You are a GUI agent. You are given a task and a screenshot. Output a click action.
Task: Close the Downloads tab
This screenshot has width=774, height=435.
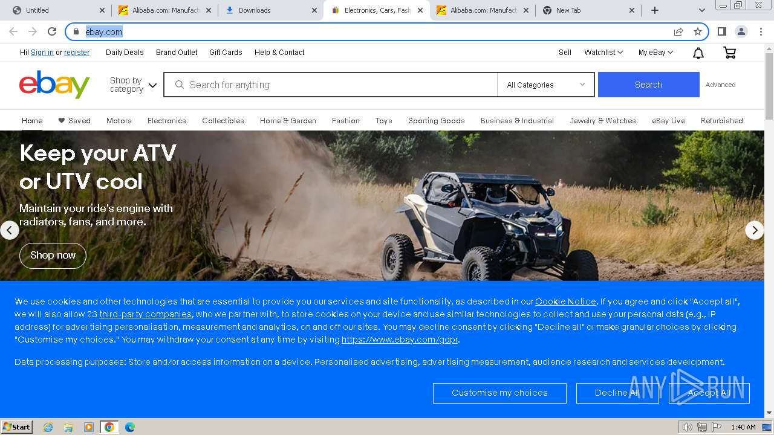pyautogui.click(x=314, y=10)
